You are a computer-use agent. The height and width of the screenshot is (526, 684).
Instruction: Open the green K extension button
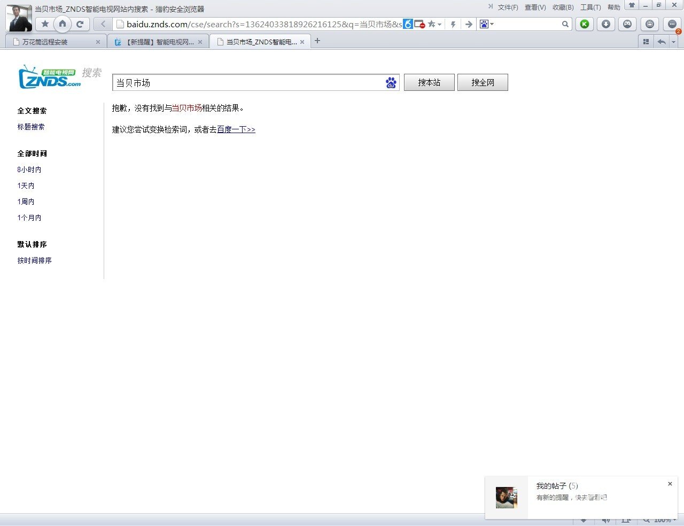(585, 24)
